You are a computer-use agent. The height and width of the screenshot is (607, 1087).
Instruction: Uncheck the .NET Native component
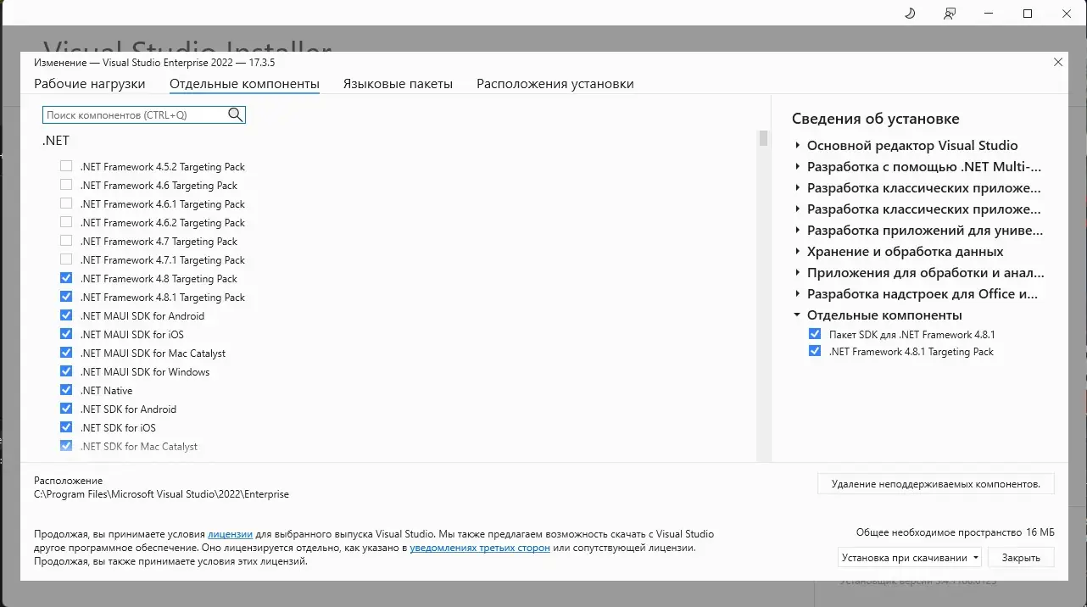66,390
